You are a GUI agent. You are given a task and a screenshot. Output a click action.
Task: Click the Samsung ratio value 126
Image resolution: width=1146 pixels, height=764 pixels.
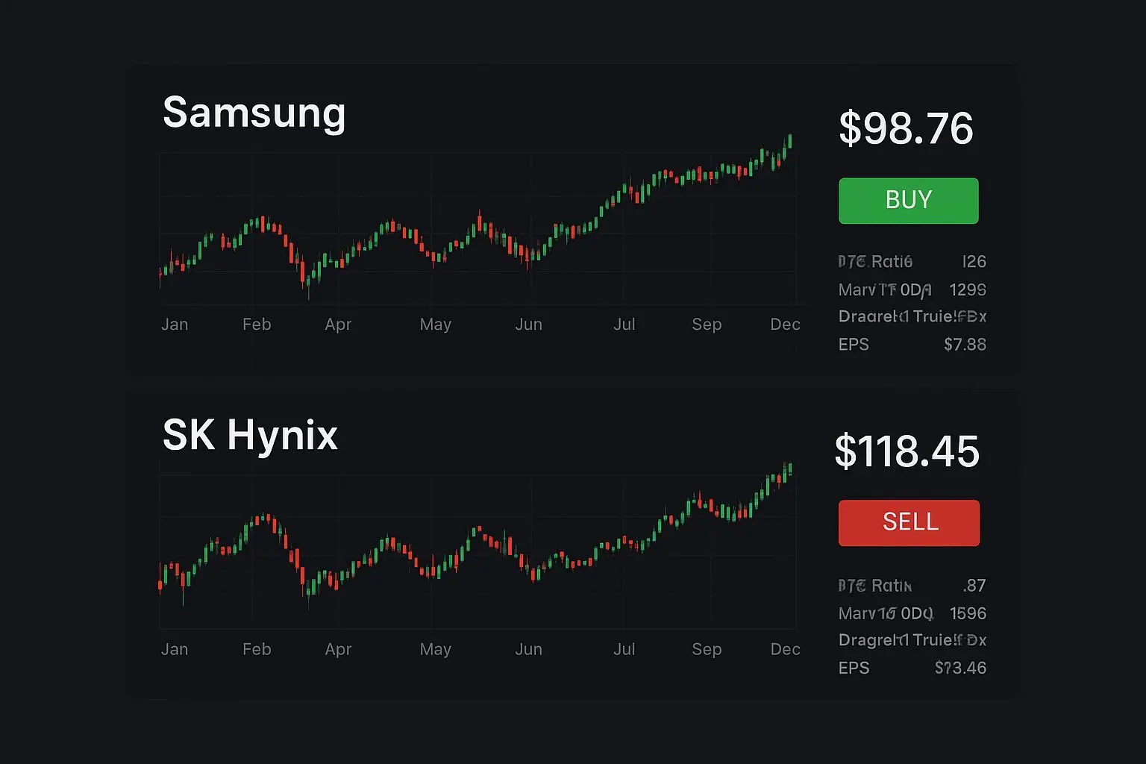coord(974,262)
